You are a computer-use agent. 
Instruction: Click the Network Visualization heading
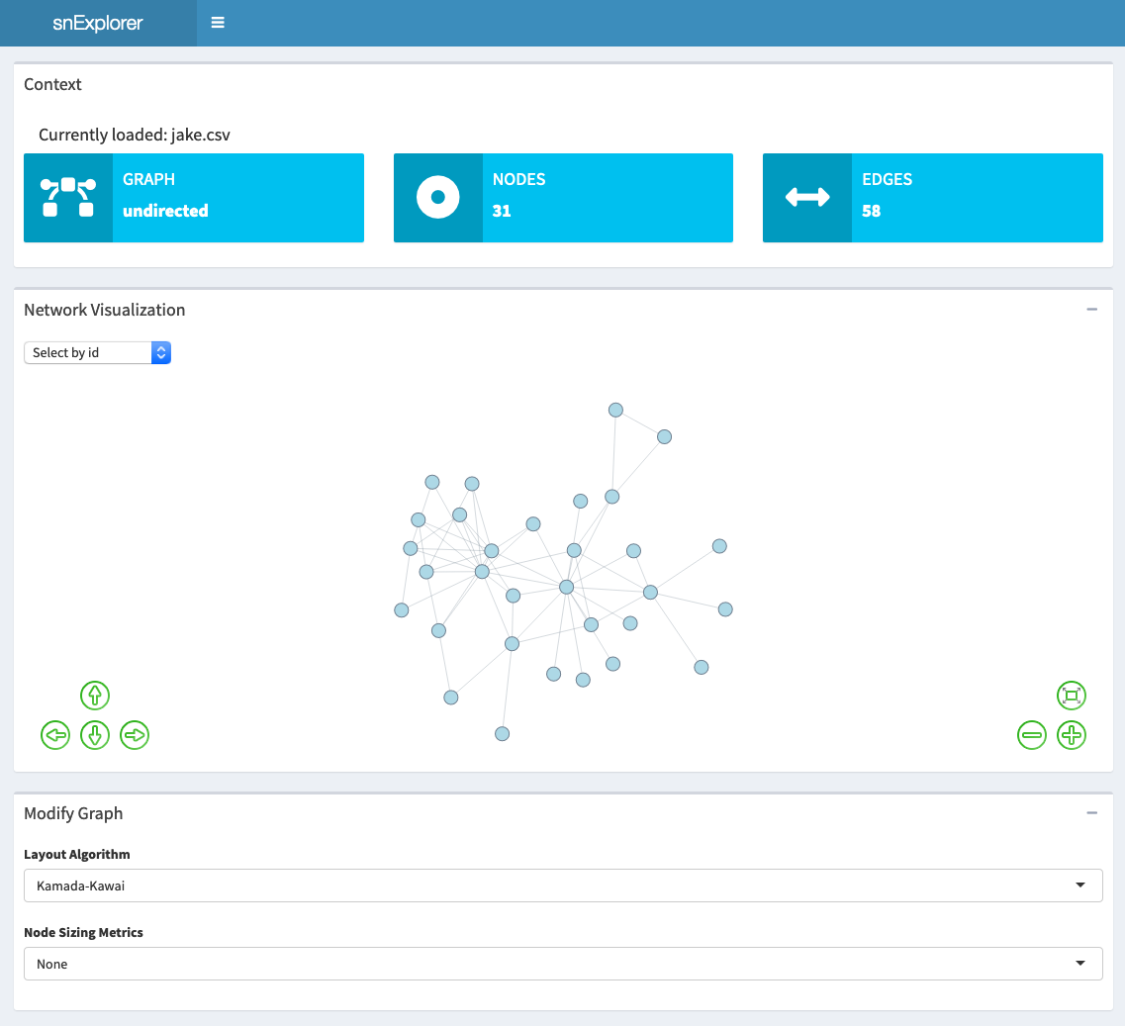pyautogui.click(x=104, y=310)
